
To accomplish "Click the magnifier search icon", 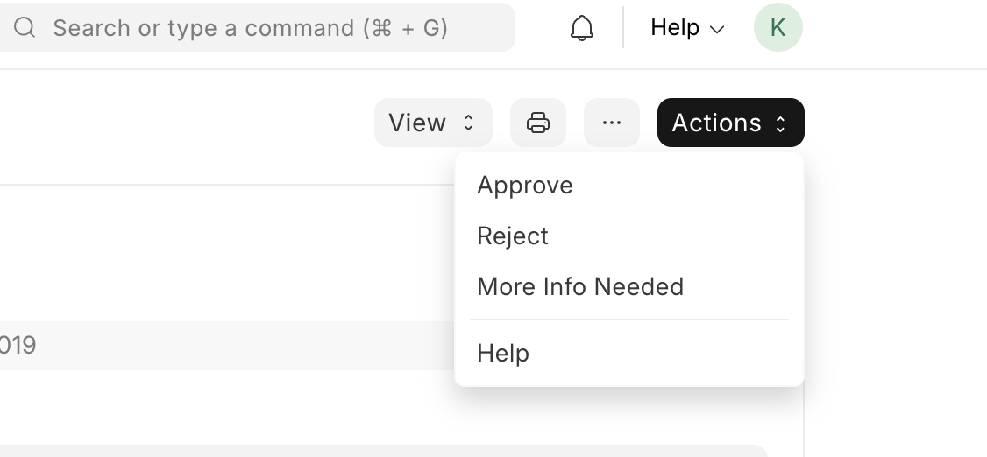I will (x=25, y=27).
